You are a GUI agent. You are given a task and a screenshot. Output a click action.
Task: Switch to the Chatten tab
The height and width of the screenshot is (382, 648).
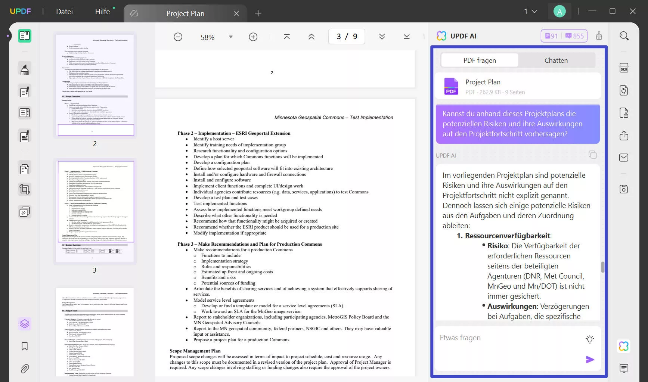(x=556, y=60)
